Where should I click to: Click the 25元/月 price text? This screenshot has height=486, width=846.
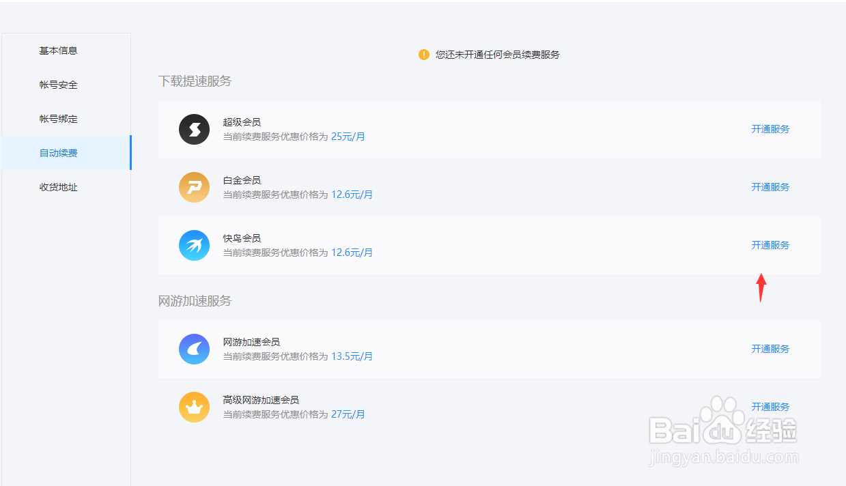(348, 137)
